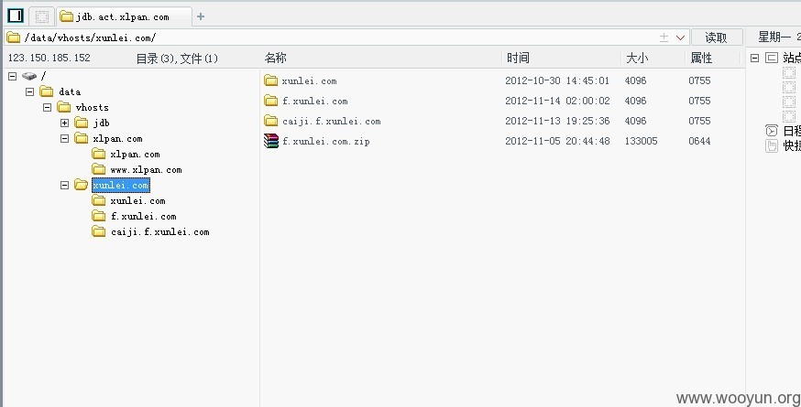Collapse the selected xunlei.com tree node
801x407 pixels.
tap(64, 185)
